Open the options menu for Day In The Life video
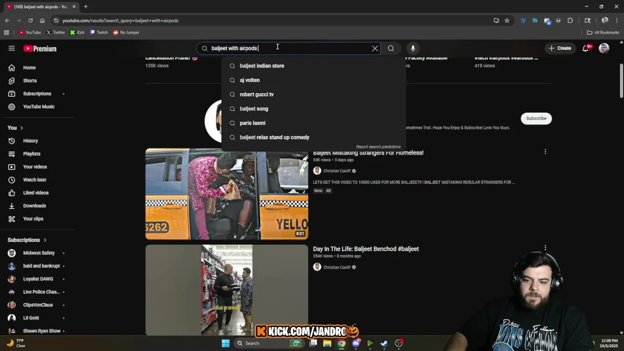 click(545, 248)
